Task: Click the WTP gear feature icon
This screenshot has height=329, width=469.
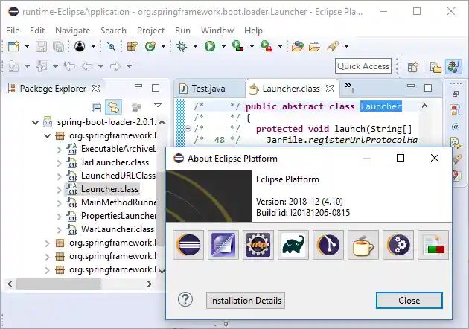Action: coord(258,246)
